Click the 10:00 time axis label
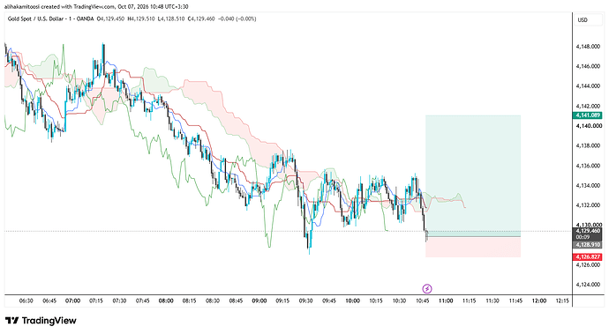Viewport: 609px width, 334px height. click(x=352, y=301)
